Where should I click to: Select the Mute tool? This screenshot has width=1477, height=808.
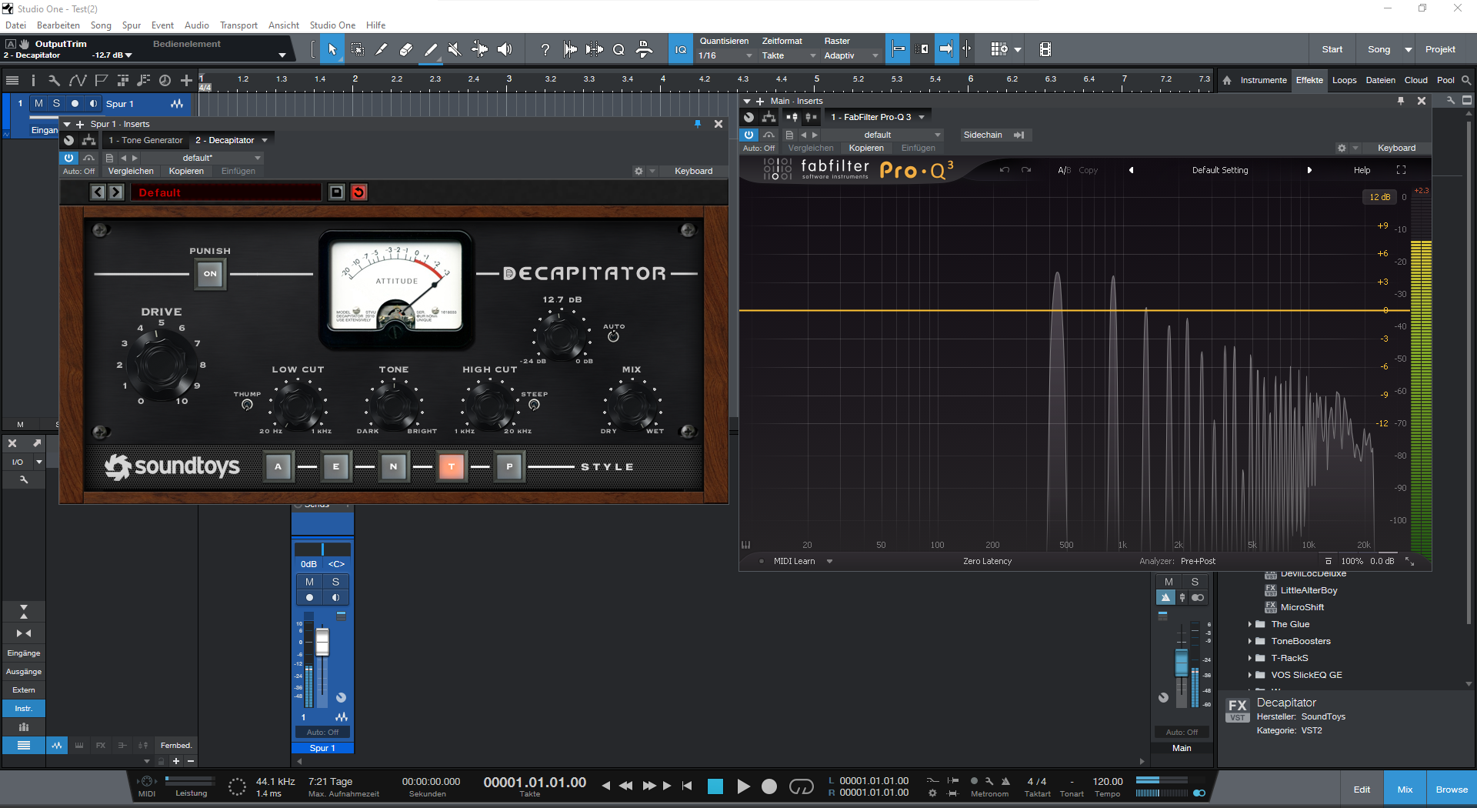tap(455, 49)
